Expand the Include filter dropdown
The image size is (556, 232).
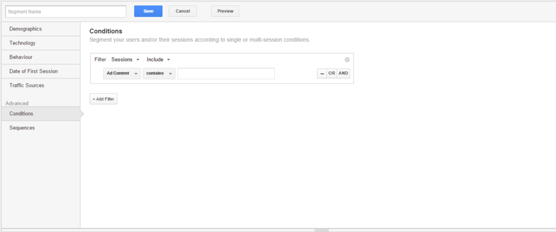coord(159,60)
